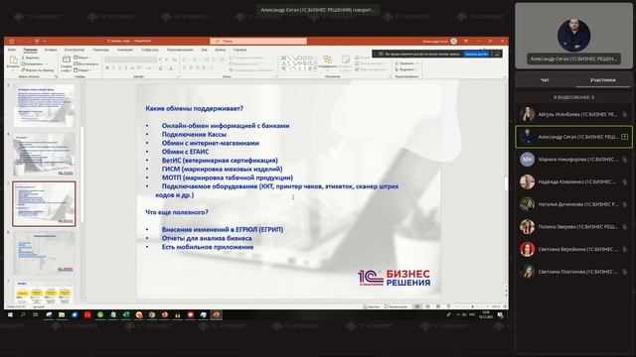Click the vertical scrollbar of slide panel
This screenshot has width=636, height=357.
(x=82, y=175)
